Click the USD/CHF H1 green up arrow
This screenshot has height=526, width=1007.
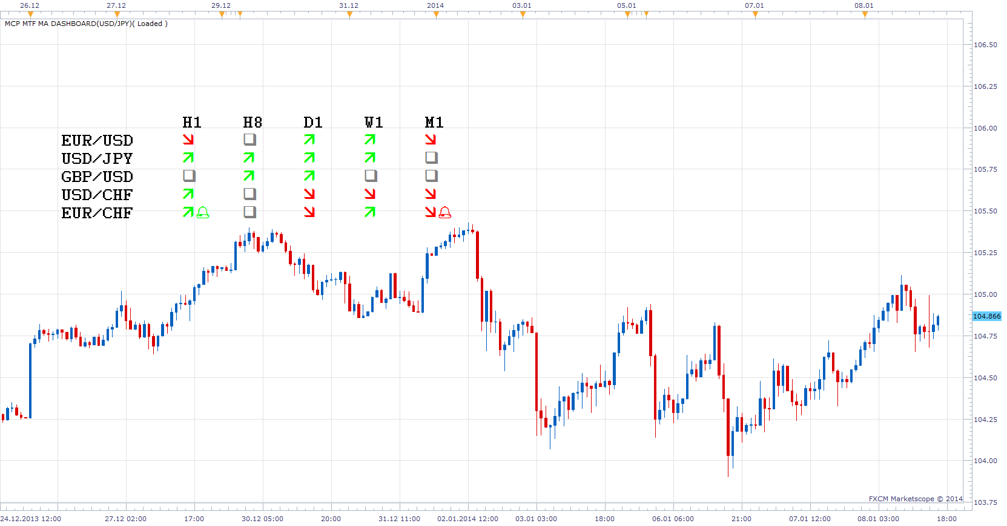click(x=188, y=194)
